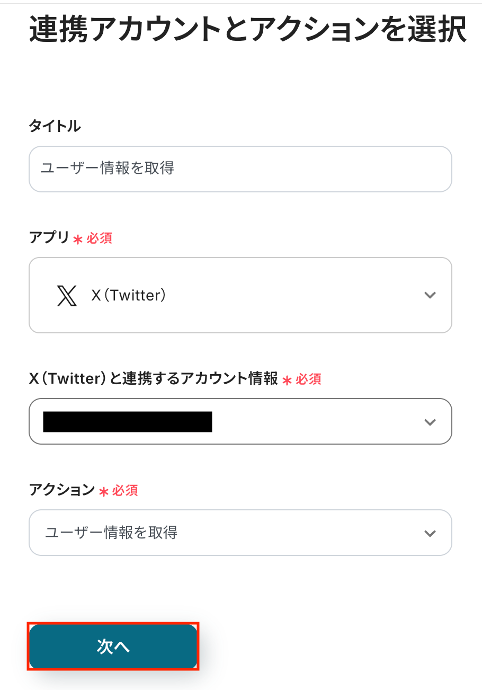This screenshot has height=690, width=482.
Task: Click the red asterisk beside アプリ
Action: click(78, 239)
